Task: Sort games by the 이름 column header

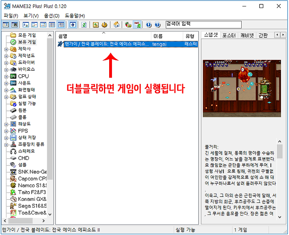Action: pyautogui.click(x=167, y=36)
